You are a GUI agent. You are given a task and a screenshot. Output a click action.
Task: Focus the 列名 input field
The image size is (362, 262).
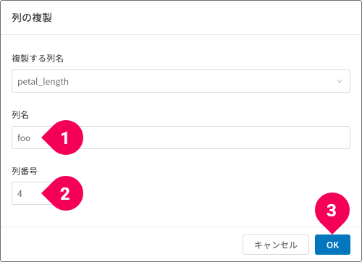[x=181, y=138]
